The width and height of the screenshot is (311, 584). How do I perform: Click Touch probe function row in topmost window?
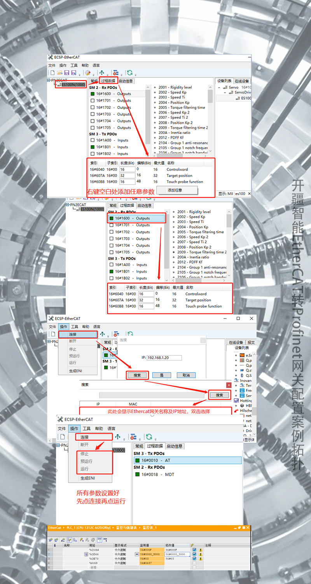click(151, 181)
